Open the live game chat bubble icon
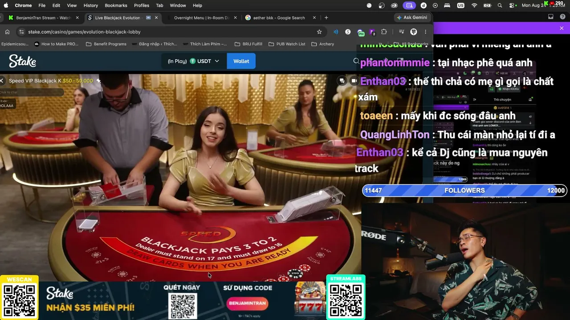This screenshot has height=320, width=570. pos(342,80)
